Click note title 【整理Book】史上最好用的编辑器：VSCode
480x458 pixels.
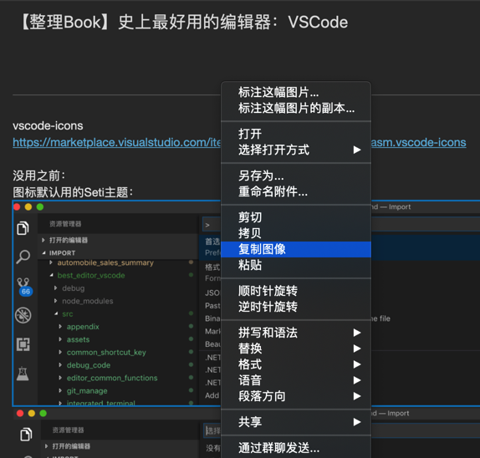pos(185,23)
